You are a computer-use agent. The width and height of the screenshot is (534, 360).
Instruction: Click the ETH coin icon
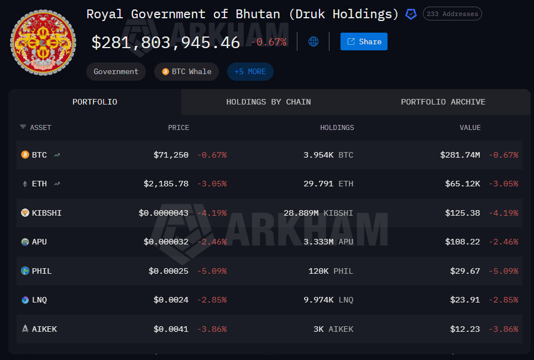[x=25, y=184]
